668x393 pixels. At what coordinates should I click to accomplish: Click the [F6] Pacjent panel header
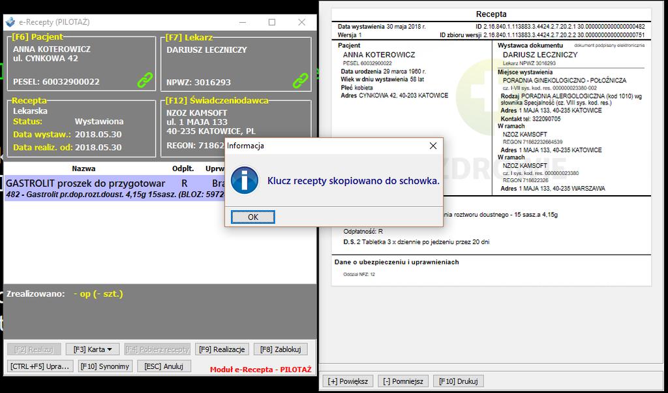pos(37,37)
